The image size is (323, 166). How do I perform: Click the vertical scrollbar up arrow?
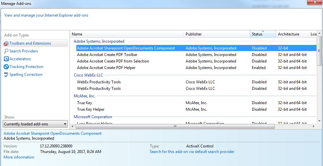(319, 33)
